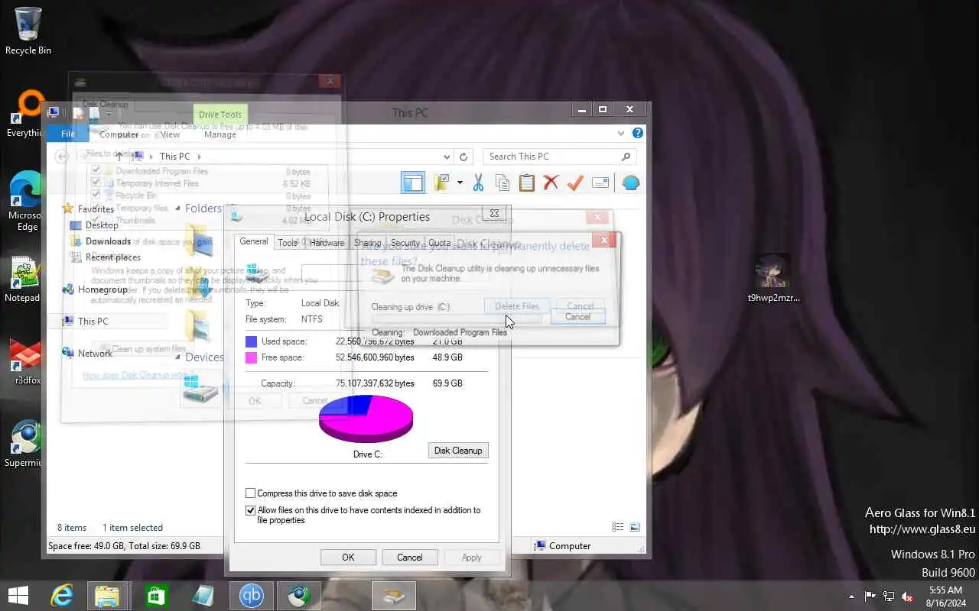Open the Windows Store taskbar icon
Screen dimensions: 979x611
(x=156, y=596)
